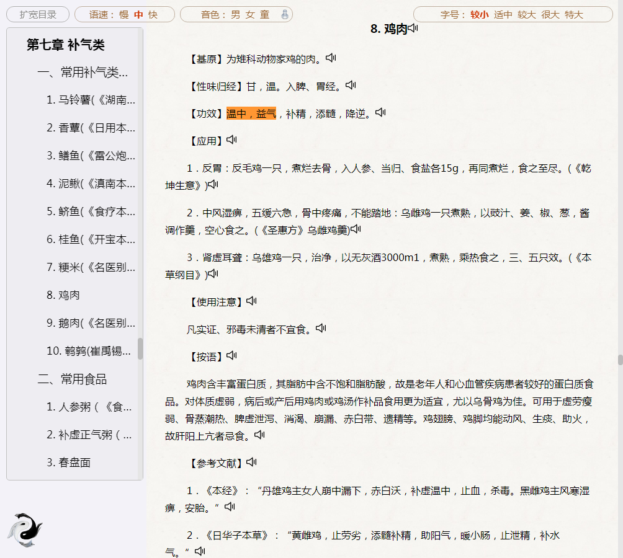Image resolution: width=623 pixels, height=558 pixels.
Task: Click speaker icon beside 【参考文献】
Action: point(251,462)
